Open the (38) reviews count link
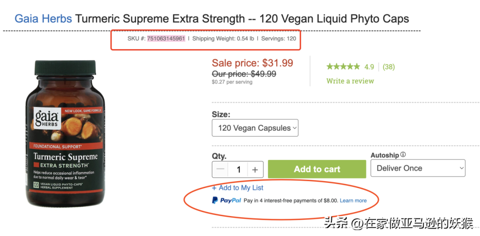 point(388,67)
